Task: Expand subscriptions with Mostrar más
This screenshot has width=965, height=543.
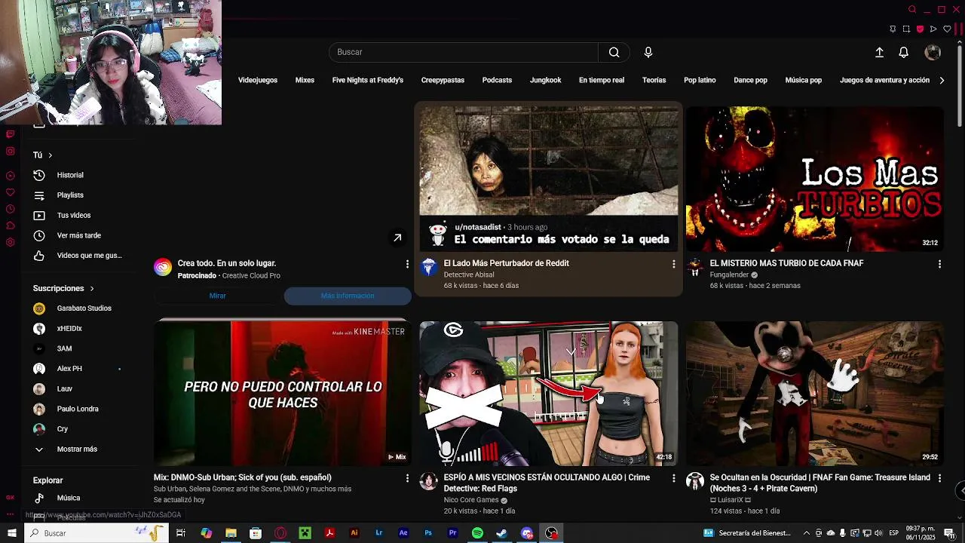Action: 78,449
